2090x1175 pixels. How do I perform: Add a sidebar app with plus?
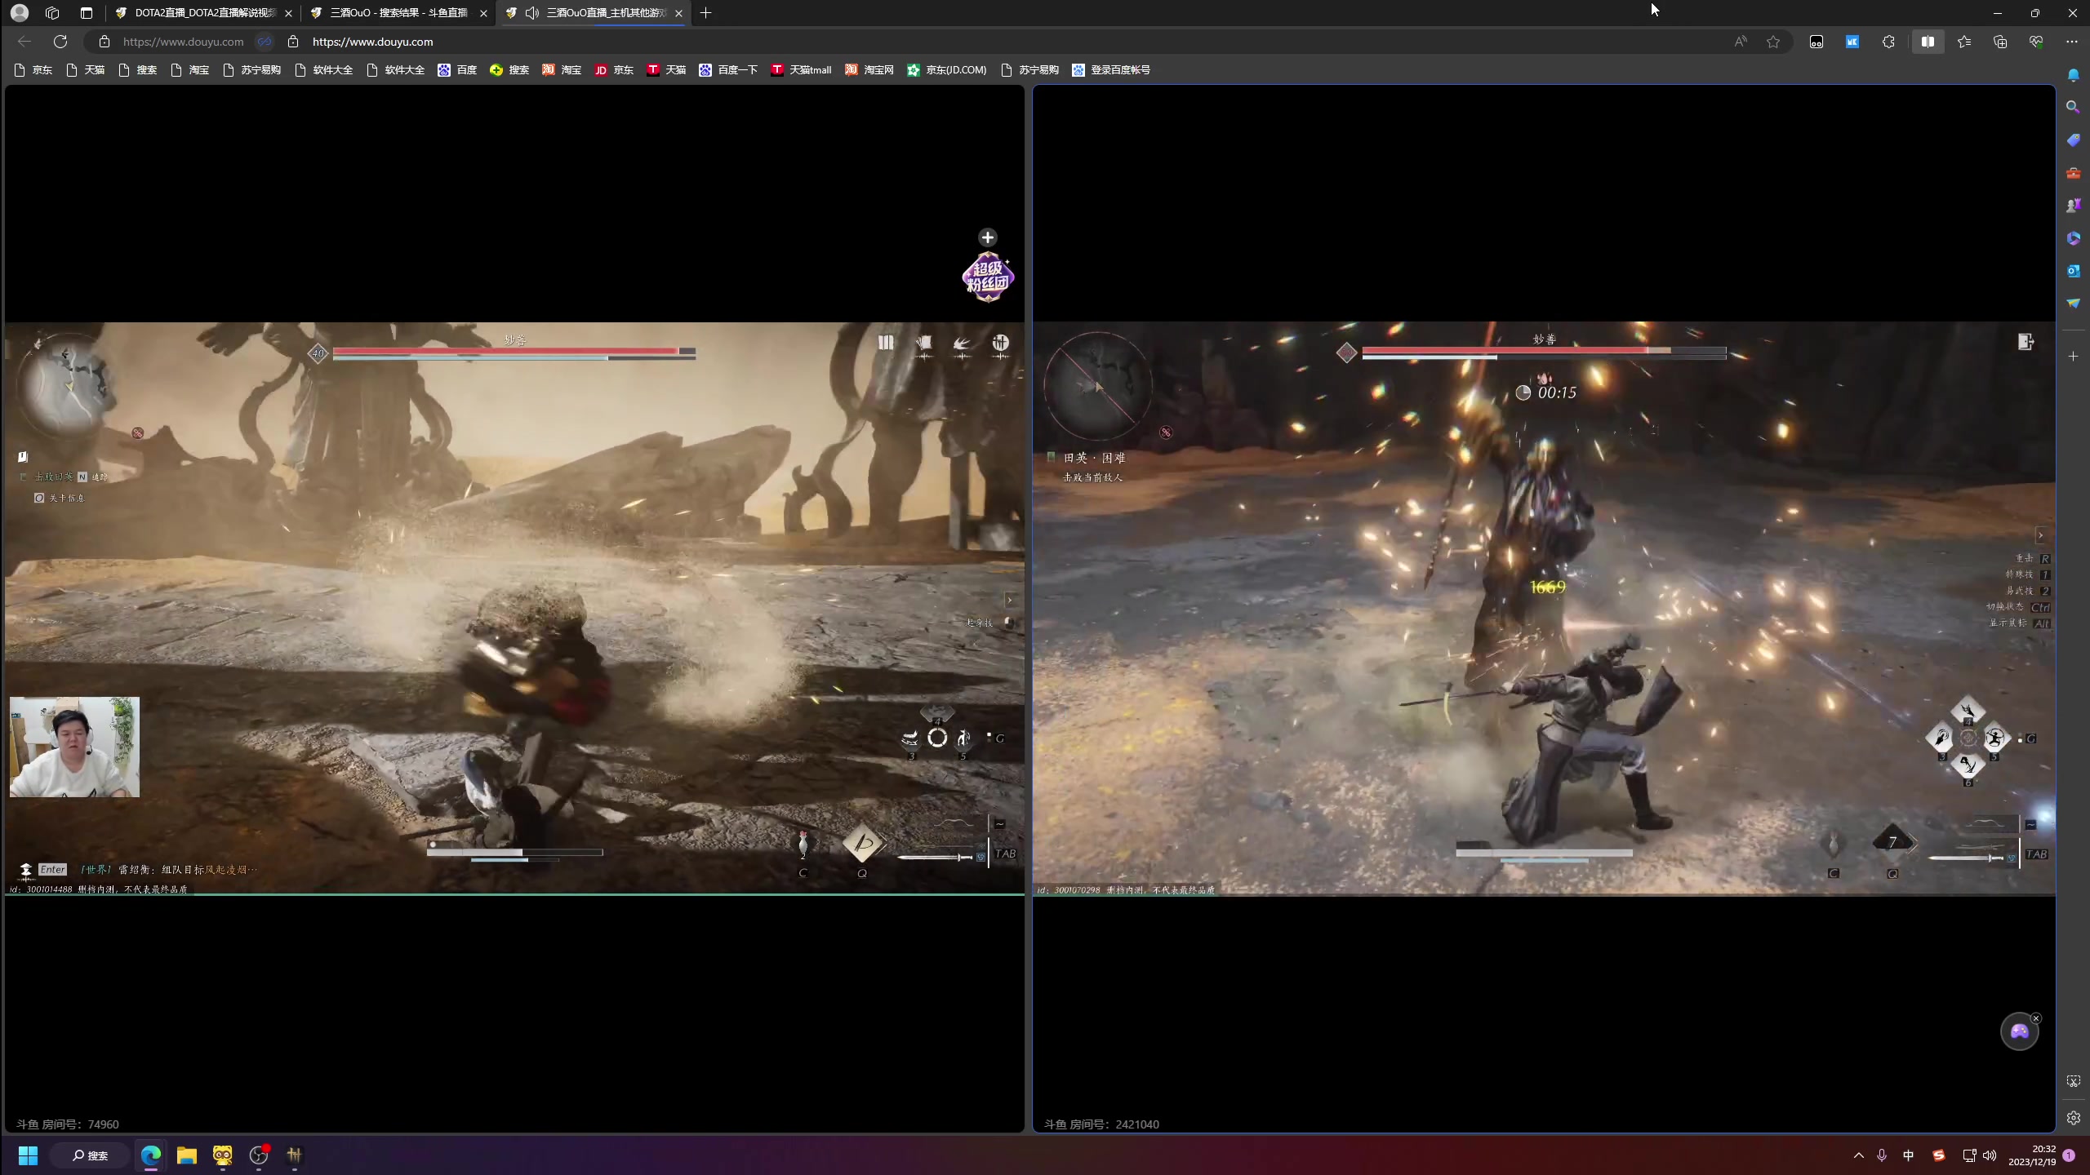(x=2073, y=357)
